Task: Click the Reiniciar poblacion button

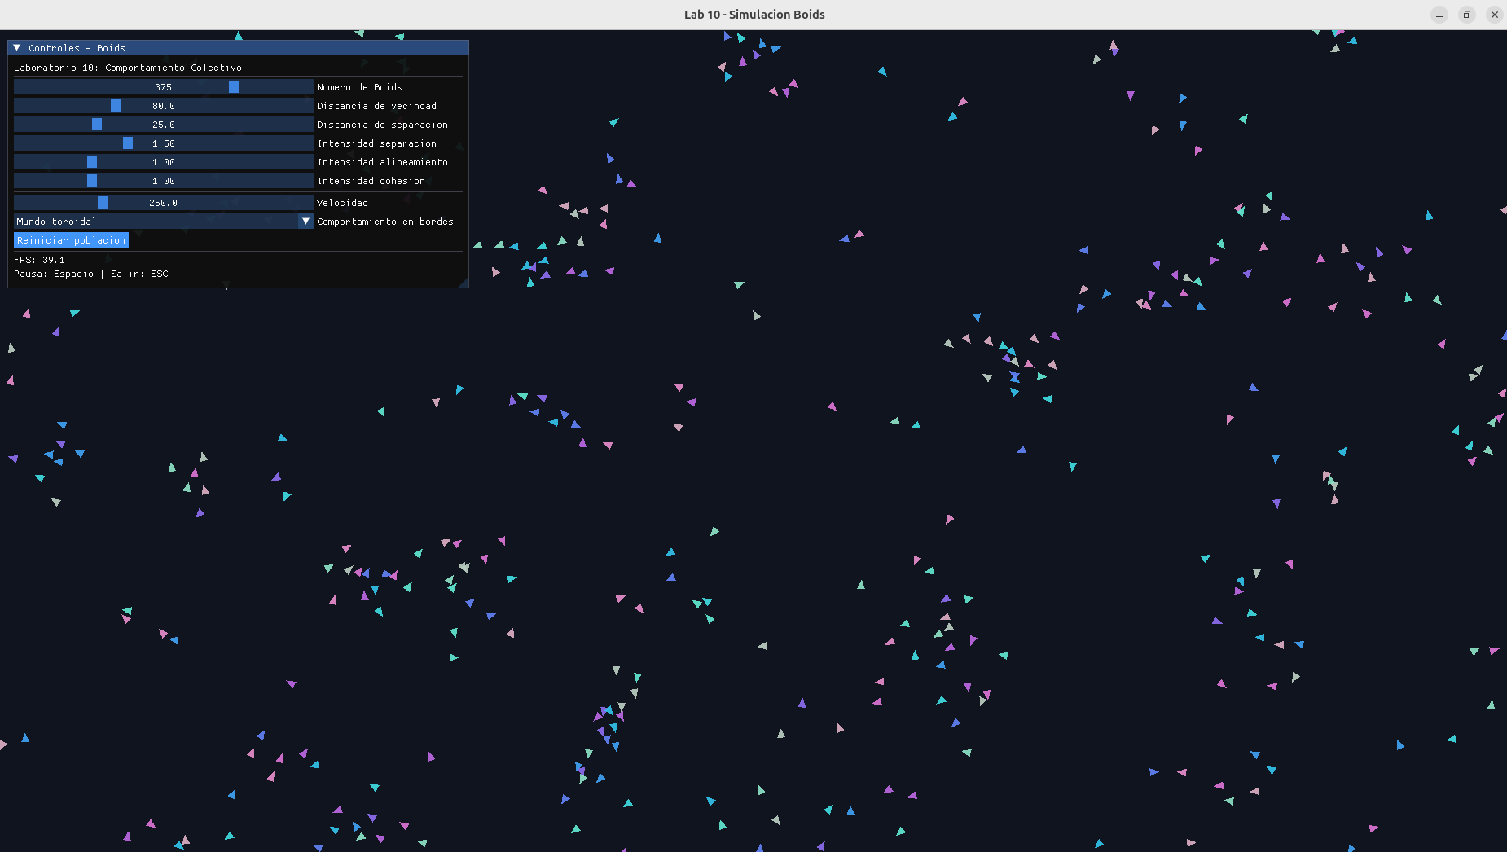Action: tap(72, 240)
